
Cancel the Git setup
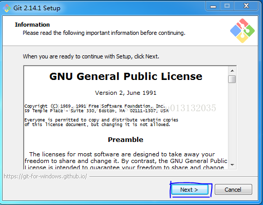coord(233,190)
